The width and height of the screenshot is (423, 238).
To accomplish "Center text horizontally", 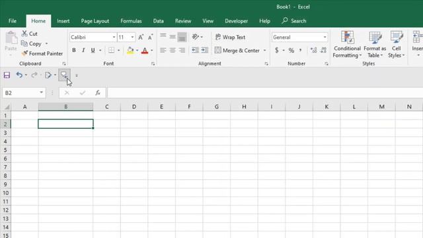I will [173, 50].
